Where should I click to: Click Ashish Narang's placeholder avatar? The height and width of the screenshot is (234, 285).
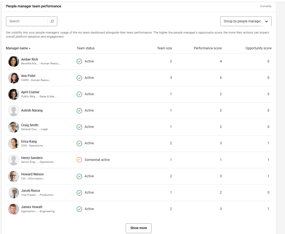tap(14, 111)
